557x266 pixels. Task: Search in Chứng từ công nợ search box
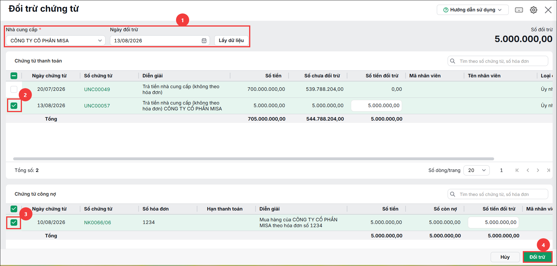pos(498,194)
